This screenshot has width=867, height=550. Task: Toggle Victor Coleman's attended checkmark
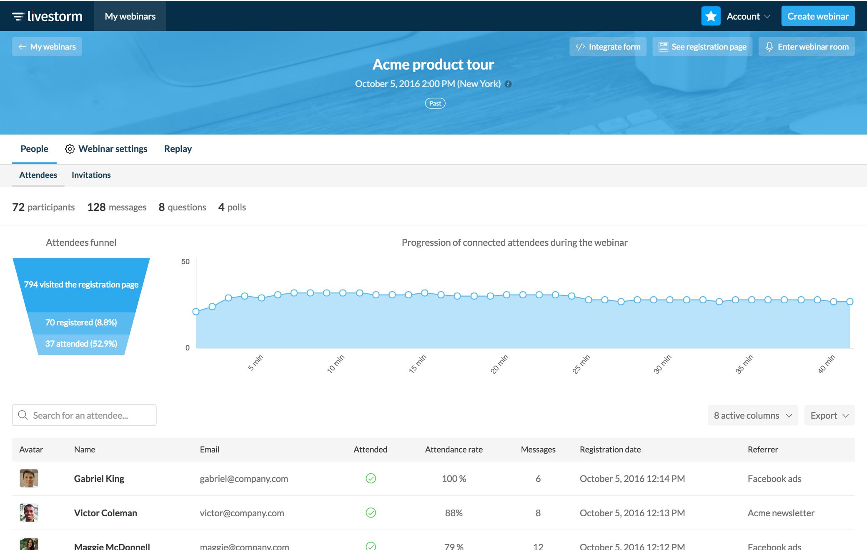pyautogui.click(x=371, y=513)
